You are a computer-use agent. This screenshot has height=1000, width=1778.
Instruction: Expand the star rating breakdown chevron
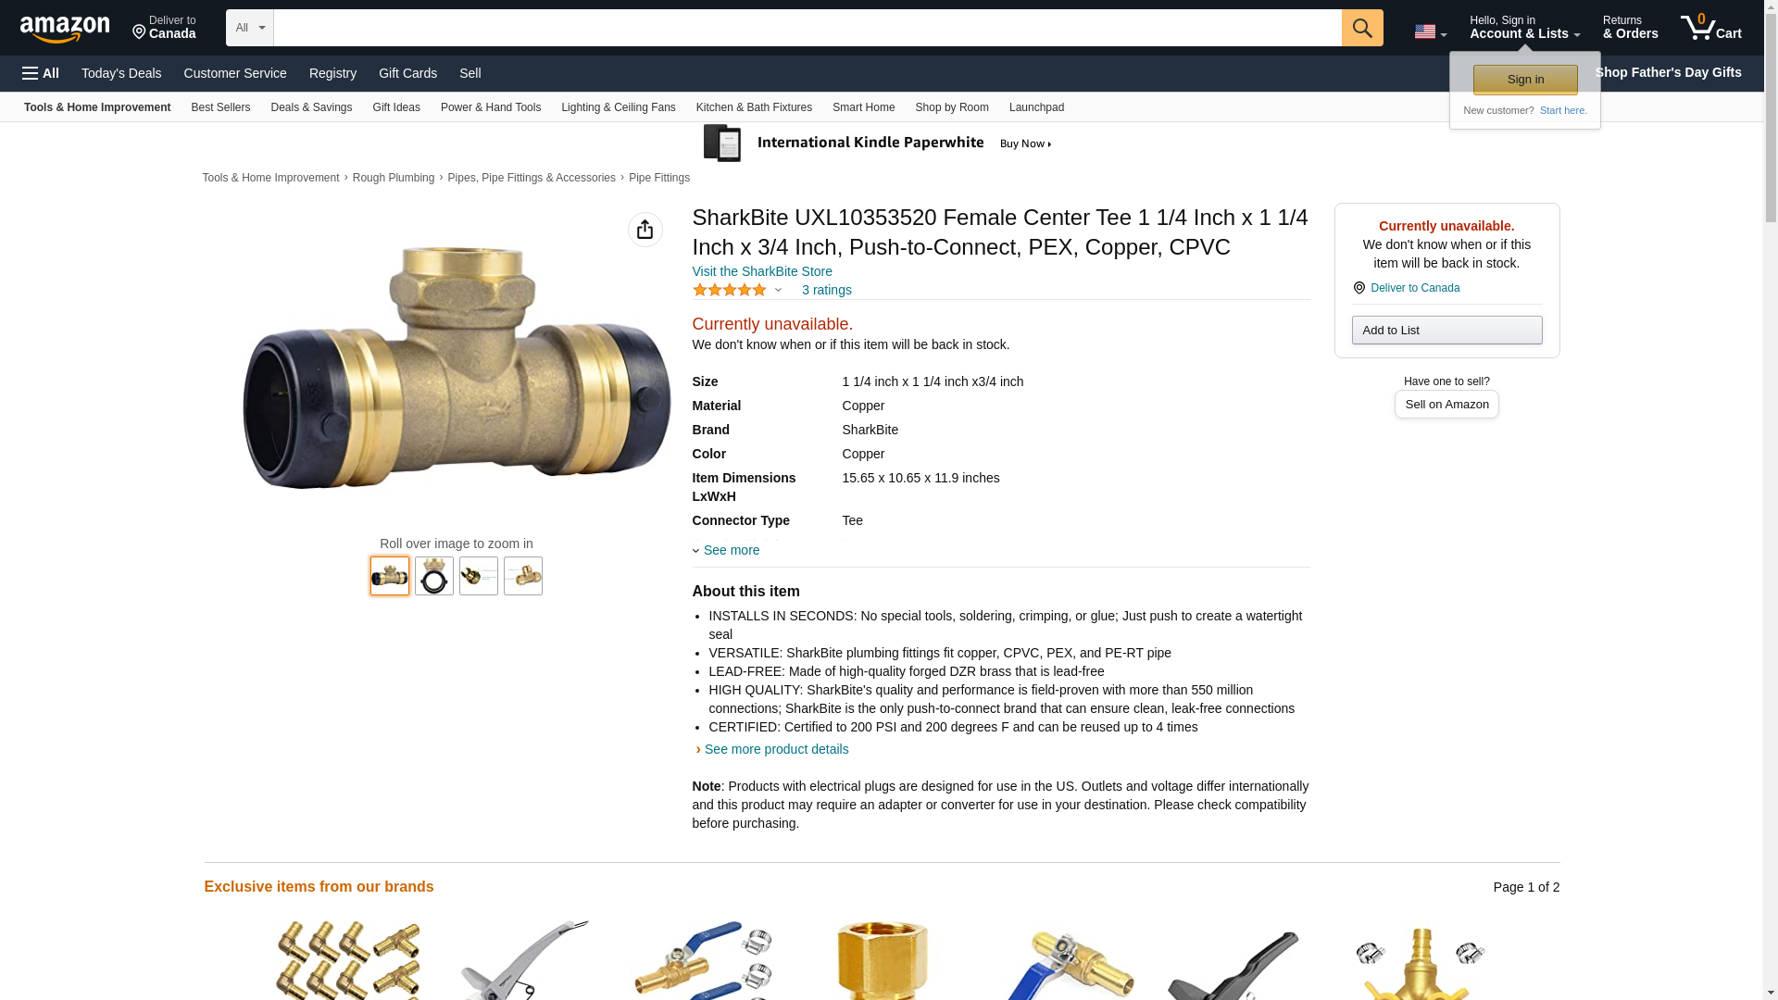(x=778, y=290)
